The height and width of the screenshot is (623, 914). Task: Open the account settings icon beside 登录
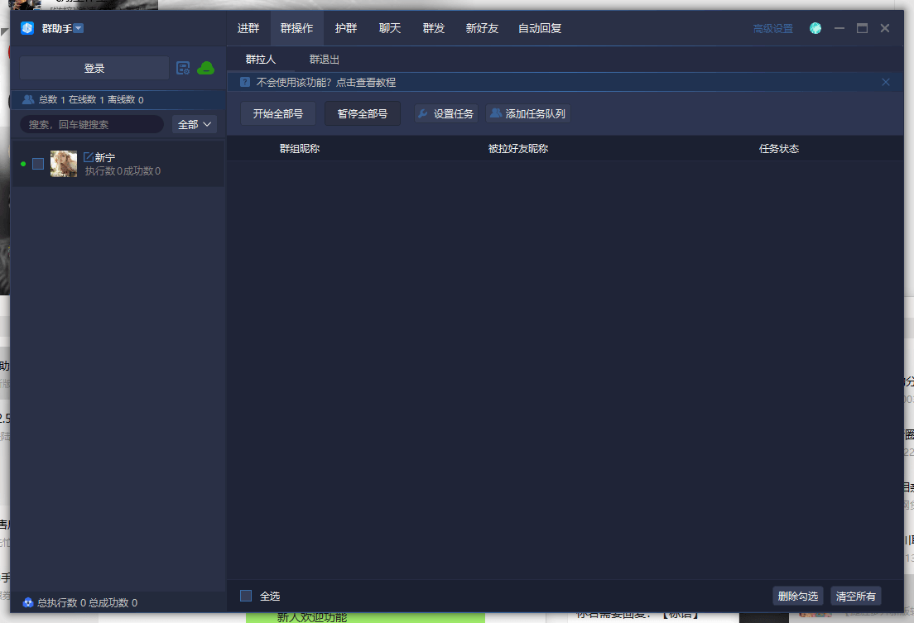pyautogui.click(x=183, y=68)
